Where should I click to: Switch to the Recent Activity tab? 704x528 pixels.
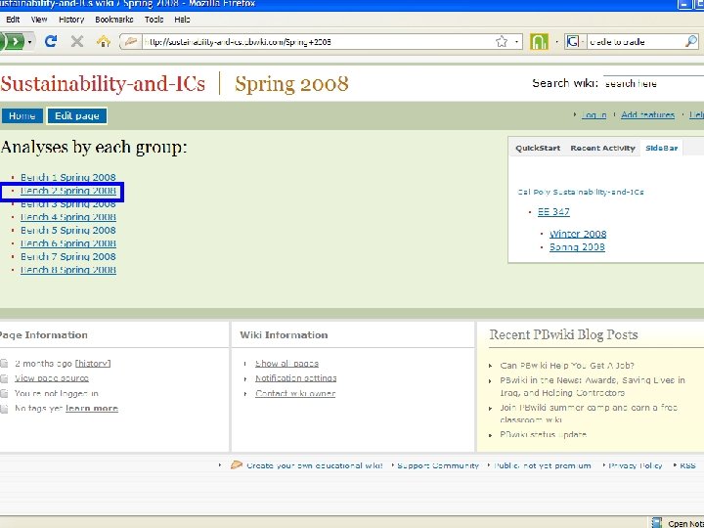click(x=602, y=148)
